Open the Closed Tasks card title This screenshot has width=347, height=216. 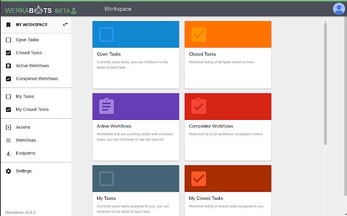[202, 54]
